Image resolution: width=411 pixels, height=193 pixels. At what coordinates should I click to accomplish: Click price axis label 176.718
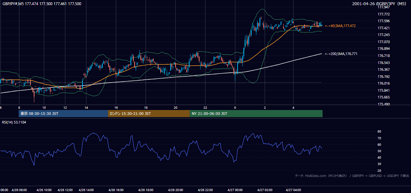tap(384, 56)
